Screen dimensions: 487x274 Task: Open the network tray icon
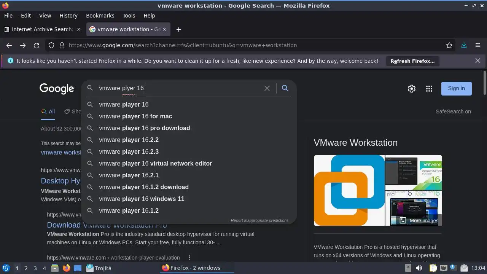(x=444, y=268)
